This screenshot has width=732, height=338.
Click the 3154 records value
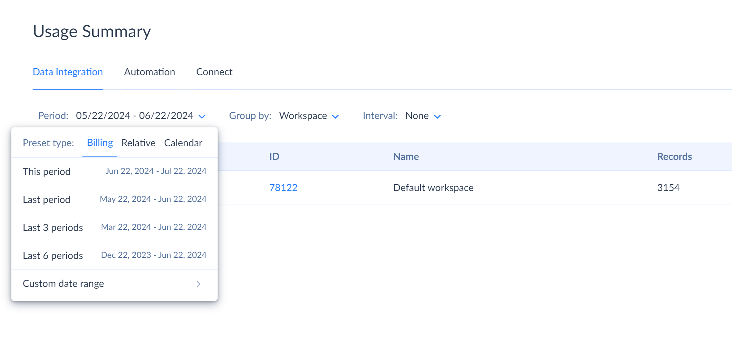coord(668,188)
